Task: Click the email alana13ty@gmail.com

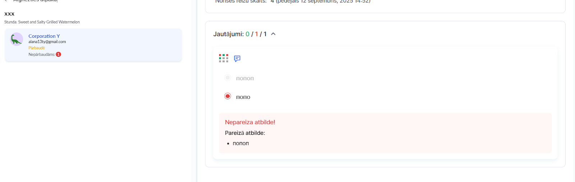Action: pos(47,42)
